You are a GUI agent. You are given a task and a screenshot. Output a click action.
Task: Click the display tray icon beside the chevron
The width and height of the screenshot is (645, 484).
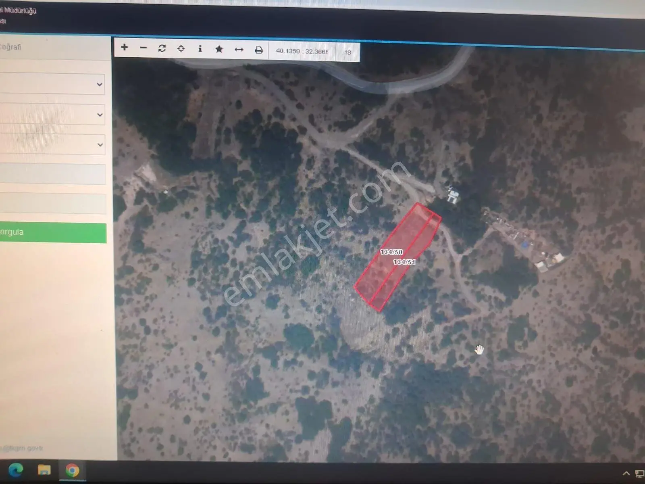tap(640, 474)
